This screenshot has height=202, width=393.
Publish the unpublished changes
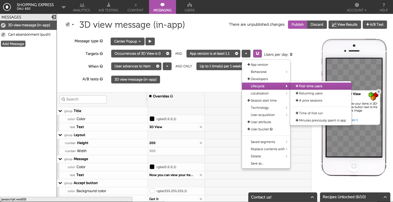(x=297, y=25)
